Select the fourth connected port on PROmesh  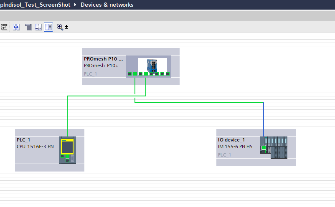(146, 74)
